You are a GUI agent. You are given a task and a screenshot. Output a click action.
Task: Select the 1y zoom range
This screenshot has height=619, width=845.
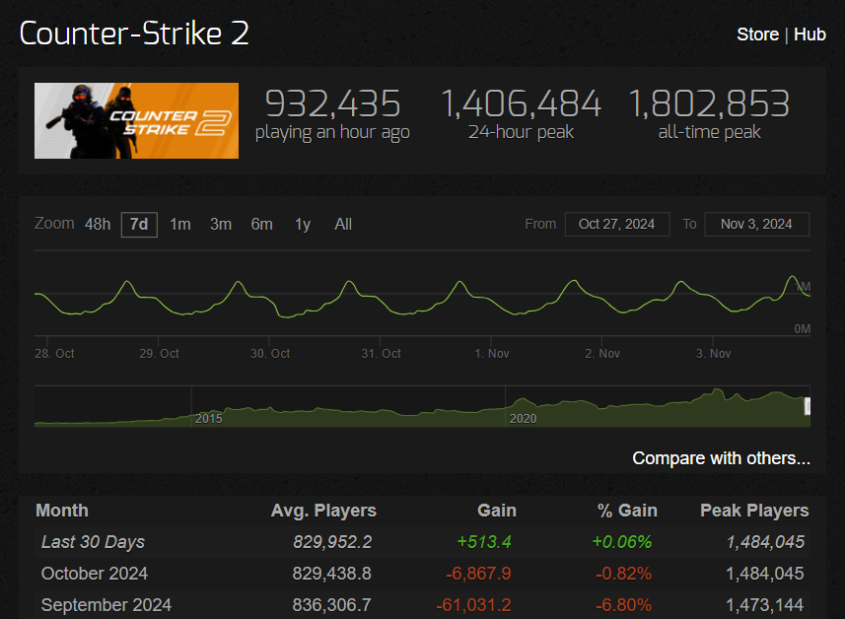(x=303, y=224)
